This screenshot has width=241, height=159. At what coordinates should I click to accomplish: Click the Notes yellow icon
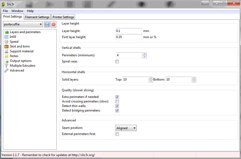6,56
